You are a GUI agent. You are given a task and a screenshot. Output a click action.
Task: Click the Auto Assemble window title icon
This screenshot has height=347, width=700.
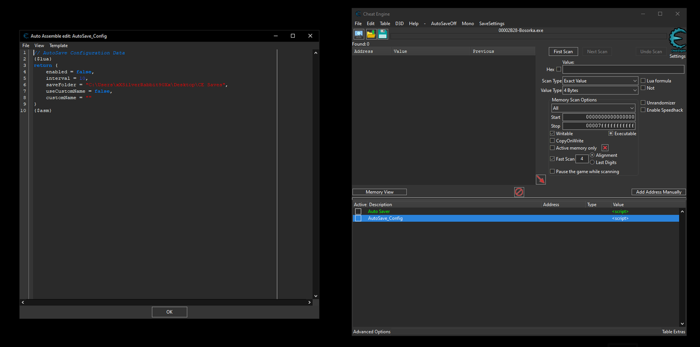tap(26, 36)
